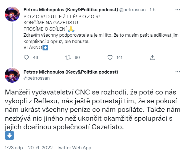Image resolution: width=185 pixels, height=154 pixels.
Task: Click the reply icon on first tweet
Action: 27,58
